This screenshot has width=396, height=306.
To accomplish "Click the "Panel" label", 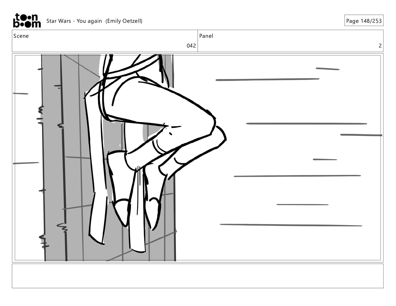I will (x=206, y=36).
